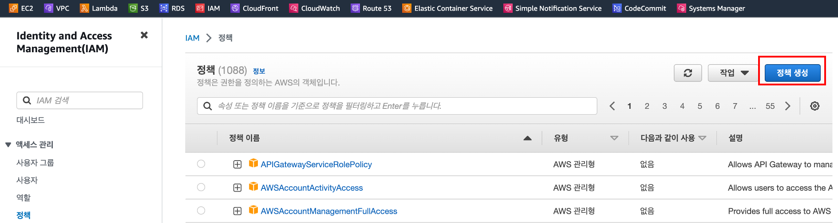Expand the AWSAccountManagementFullAccess row details
This screenshot has width=838, height=223.
(x=237, y=211)
